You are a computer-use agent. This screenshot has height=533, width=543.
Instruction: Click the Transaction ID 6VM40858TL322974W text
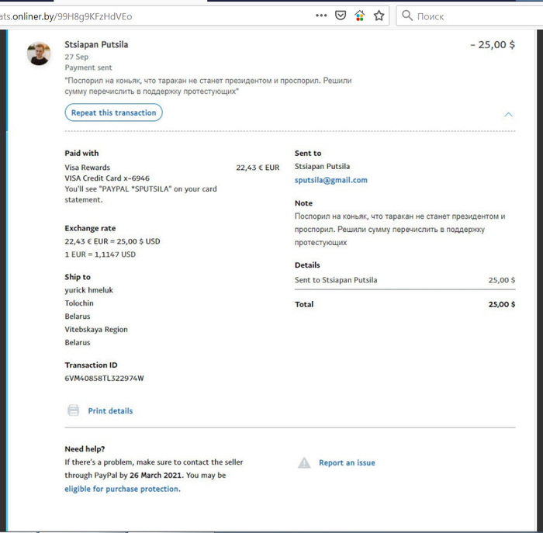(x=104, y=378)
